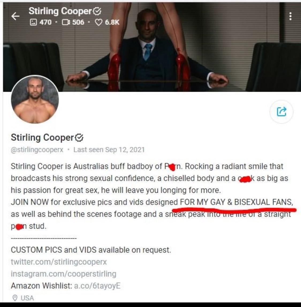Open the Amazon Wishlist a.co/6tayoyE link
Viewport: 301px width, 307px height.
(97, 286)
